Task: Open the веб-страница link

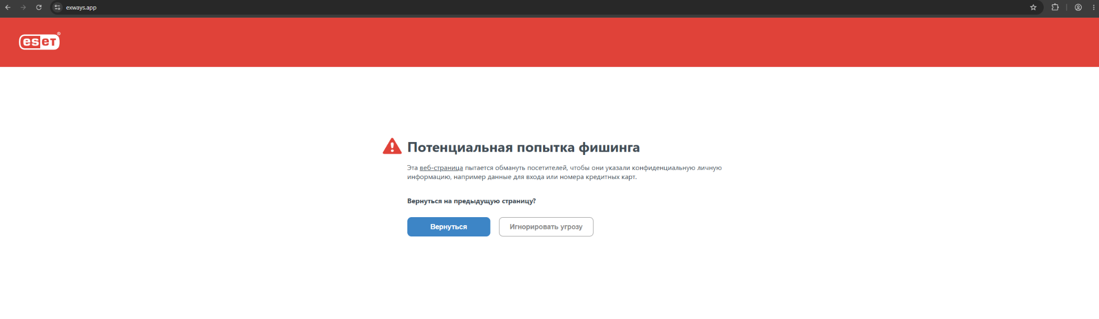Action: (x=441, y=168)
